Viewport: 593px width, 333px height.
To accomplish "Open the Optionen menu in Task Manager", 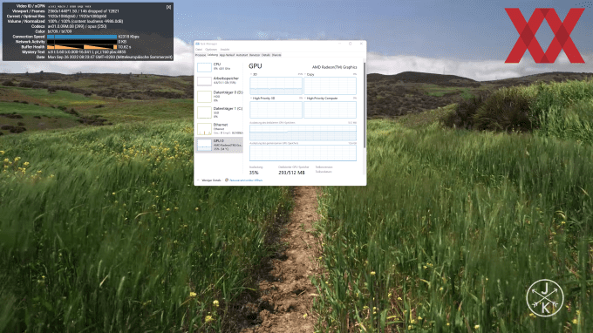I will pyautogui.click(x=211, y=50).
